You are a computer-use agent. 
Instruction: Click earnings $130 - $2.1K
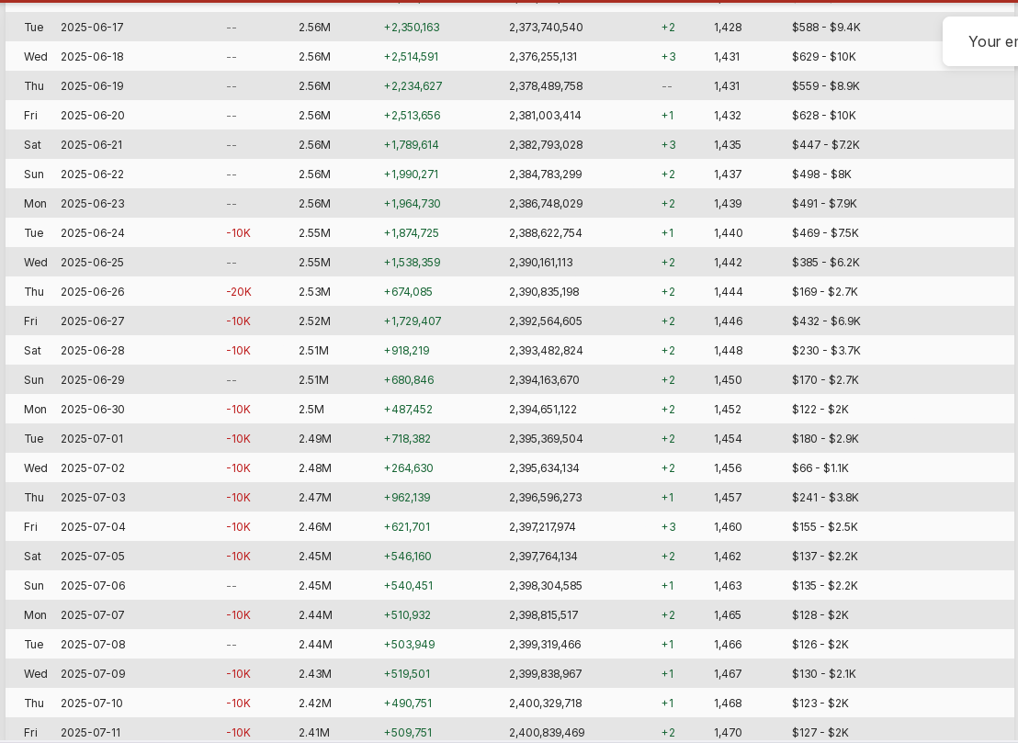824,673
